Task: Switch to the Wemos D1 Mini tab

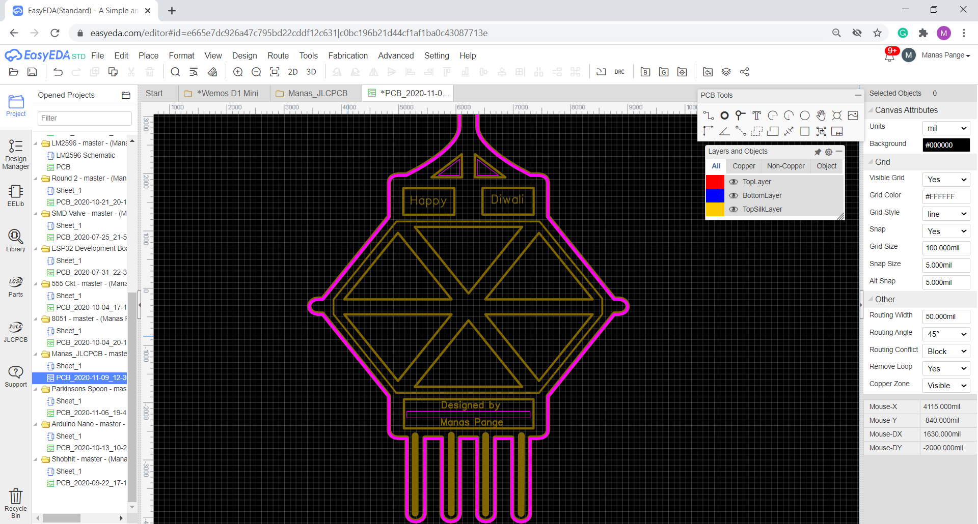Action: [224, 93]
